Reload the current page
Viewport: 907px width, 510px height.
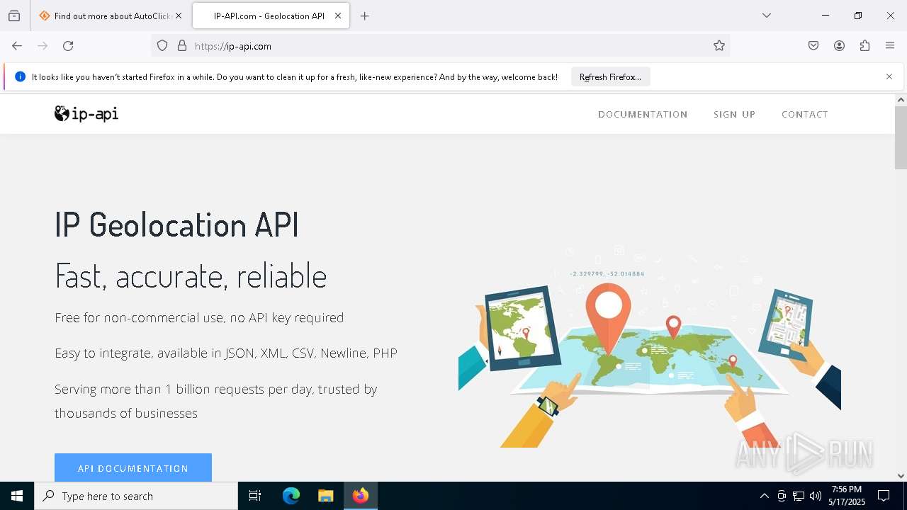68,46
